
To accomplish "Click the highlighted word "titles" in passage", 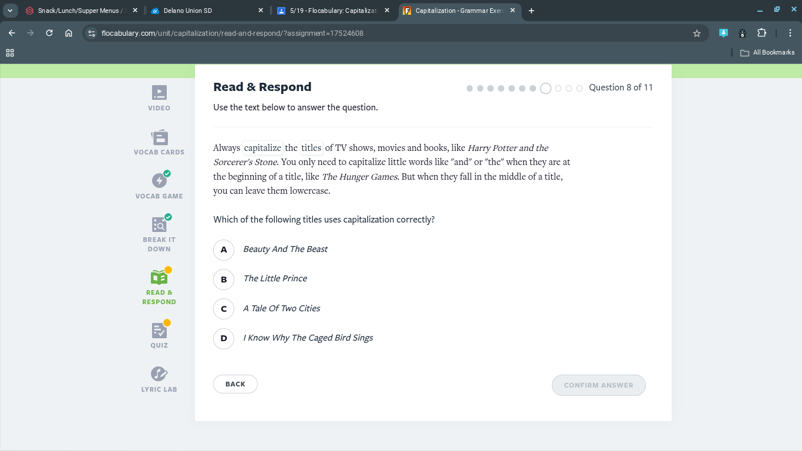I will [311, 148].
